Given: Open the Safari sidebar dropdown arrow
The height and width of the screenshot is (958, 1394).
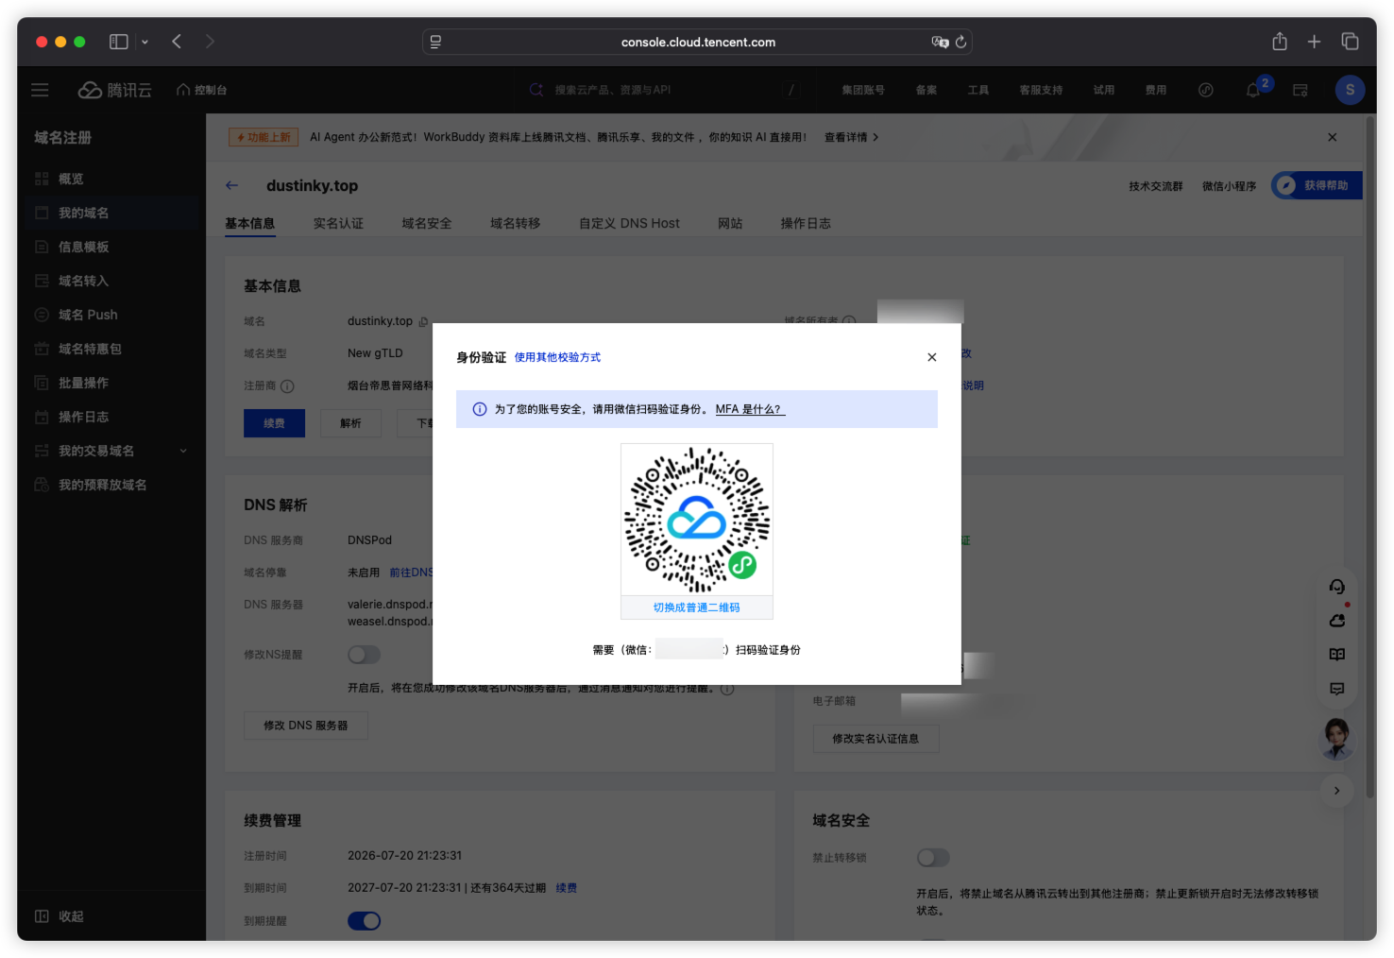Looking at the screenshot, I should coord(144,42).
